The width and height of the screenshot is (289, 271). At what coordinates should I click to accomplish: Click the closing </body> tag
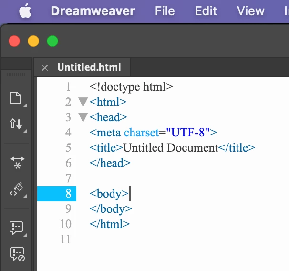[111, 209]
